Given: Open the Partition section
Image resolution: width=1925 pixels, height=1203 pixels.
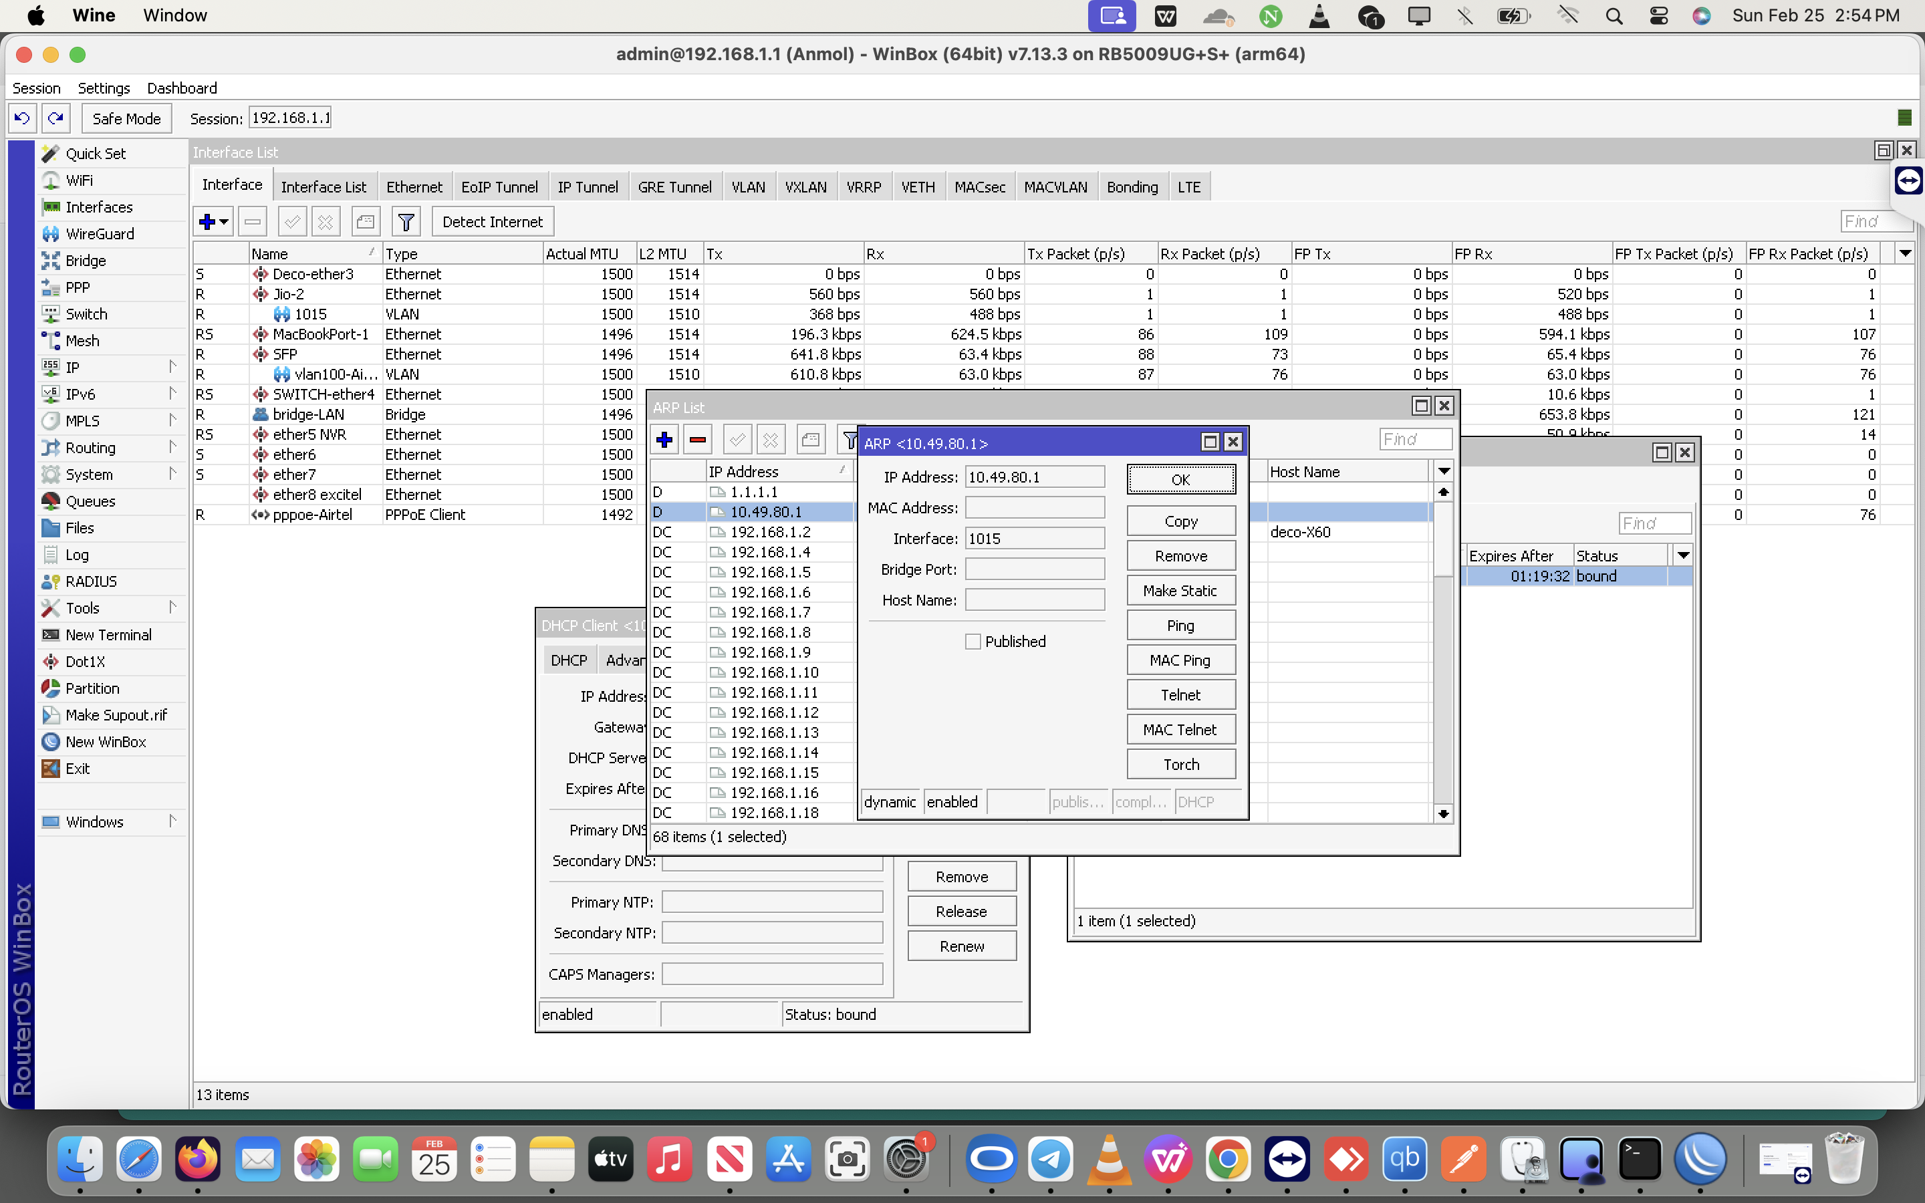Looking at the screenshot, I should pos(92,688).
